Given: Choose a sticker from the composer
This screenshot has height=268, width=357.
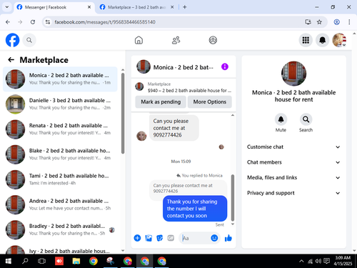Looking at the screenshot, I should coord(160,238).
